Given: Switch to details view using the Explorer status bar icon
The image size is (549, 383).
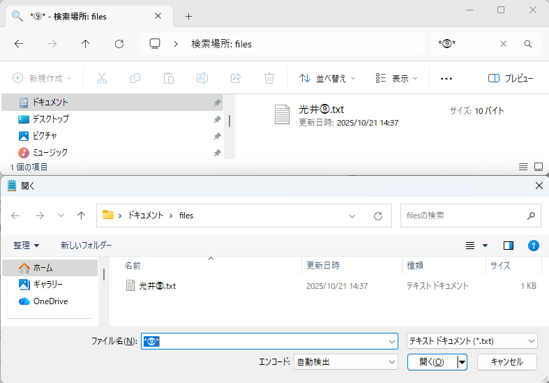Looking at the screenshot, I should [x=523, y=167].
